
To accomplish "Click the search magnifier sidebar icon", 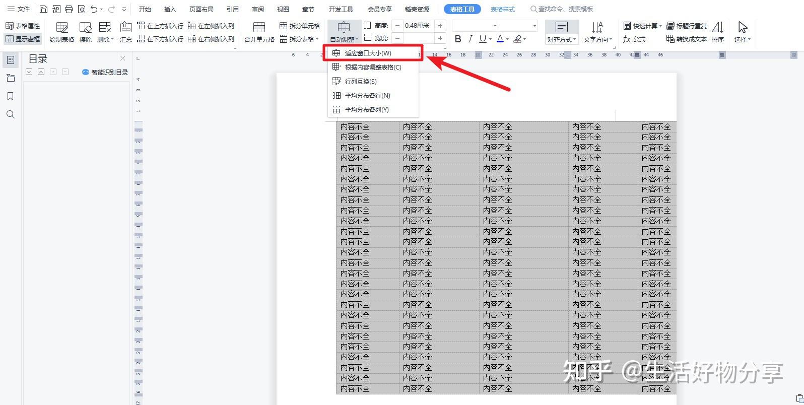I will pos(10,114).
